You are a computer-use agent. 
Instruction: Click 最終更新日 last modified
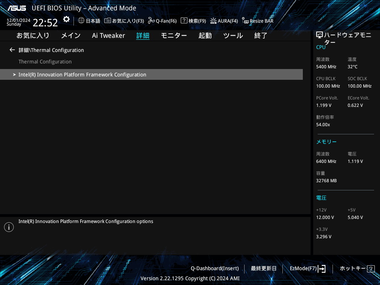click(x=263, y=268)
